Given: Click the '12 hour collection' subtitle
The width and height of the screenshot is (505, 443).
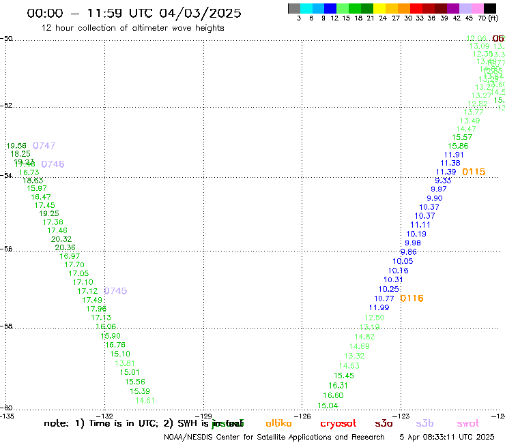Looking at the screenshot, I should pos(132,28).
